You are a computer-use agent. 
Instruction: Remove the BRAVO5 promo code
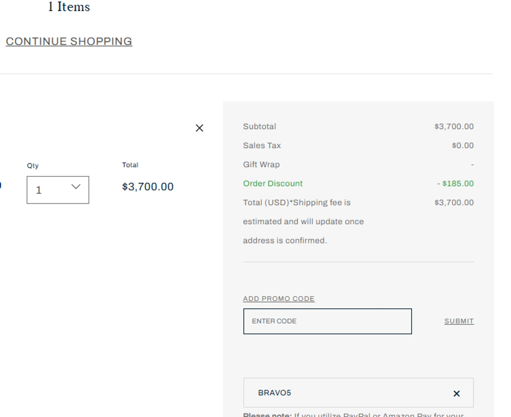tap(456, 394)
